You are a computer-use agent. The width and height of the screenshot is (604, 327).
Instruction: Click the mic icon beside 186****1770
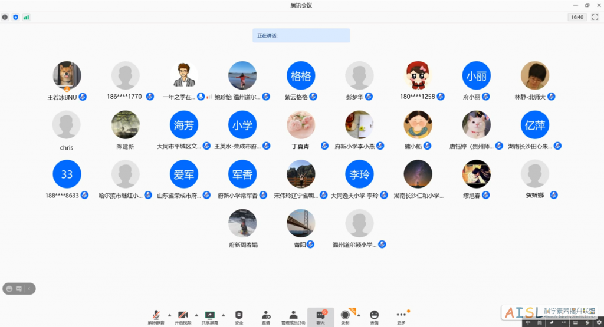pyautogui.click(x=150, y=97)
